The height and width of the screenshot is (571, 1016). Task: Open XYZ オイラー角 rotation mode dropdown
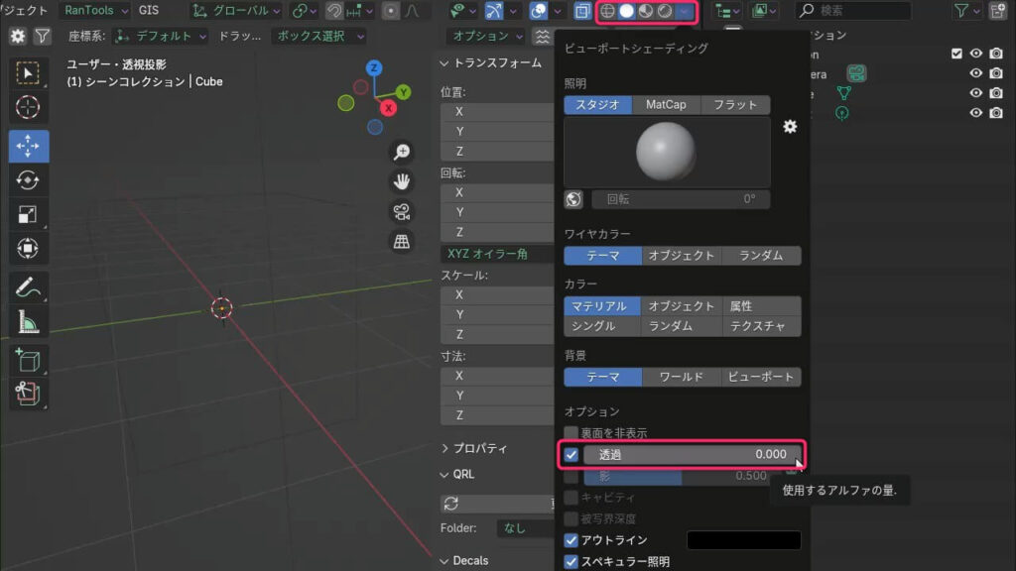[x=498, y=254]
